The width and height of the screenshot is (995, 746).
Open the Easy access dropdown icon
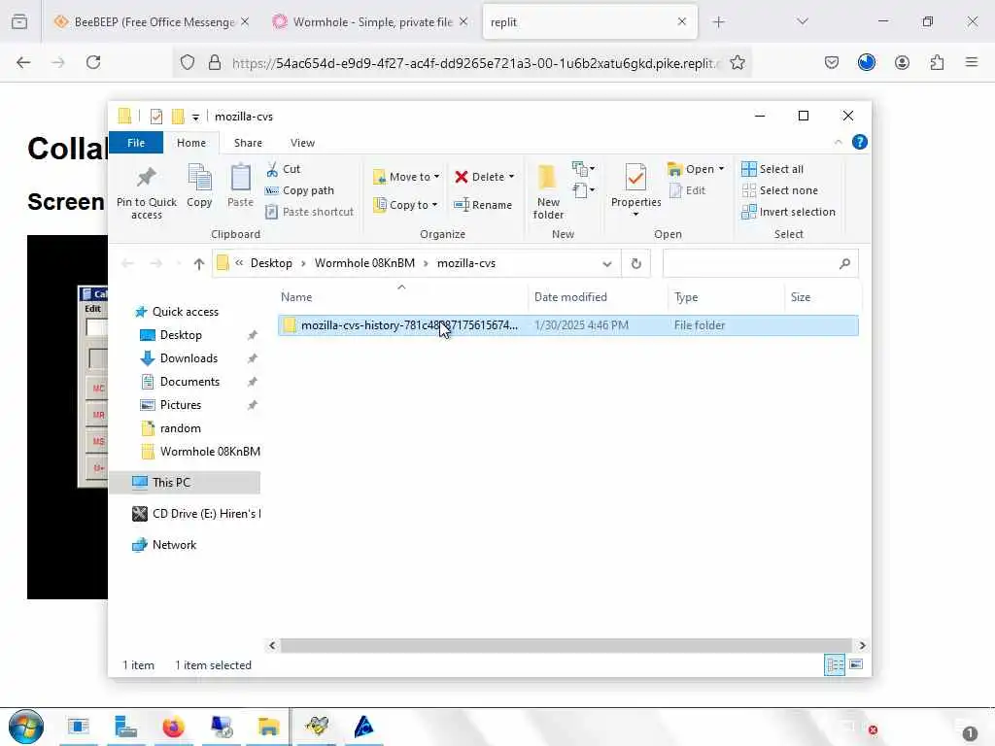point(583,190)
